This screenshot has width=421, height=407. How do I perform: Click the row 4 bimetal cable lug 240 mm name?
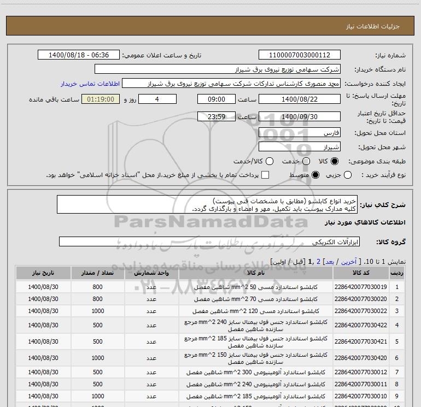pos(256,326)
